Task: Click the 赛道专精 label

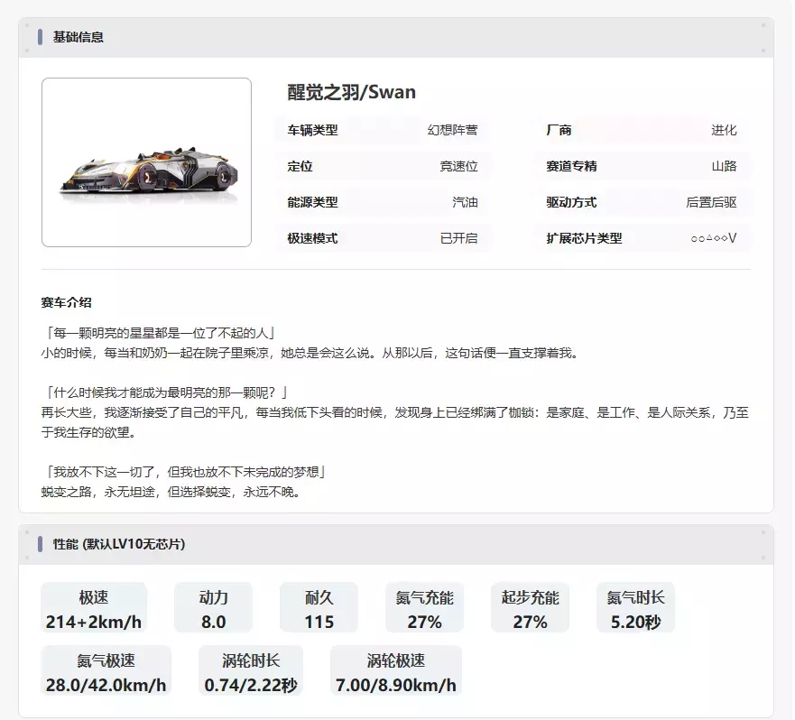Action: [571, 166]
